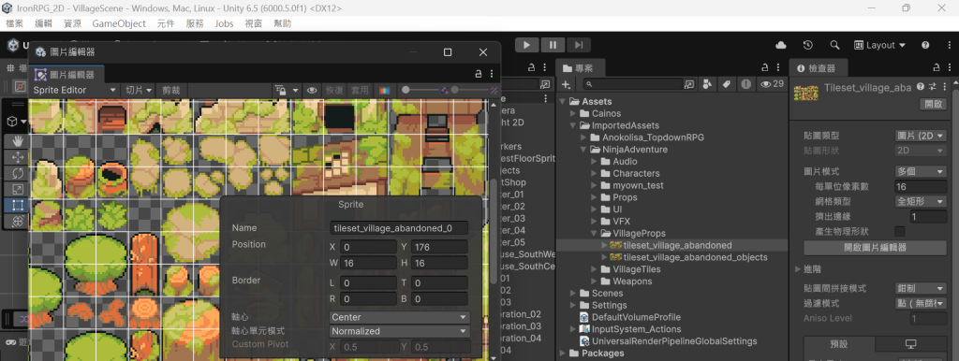Click the global Search magnifier icon
This screenshot has height=361, width=959.
pyautogui.click(x=834, y=45)
